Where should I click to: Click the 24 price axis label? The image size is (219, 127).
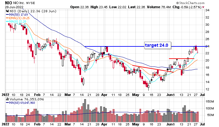pos(207,46)
